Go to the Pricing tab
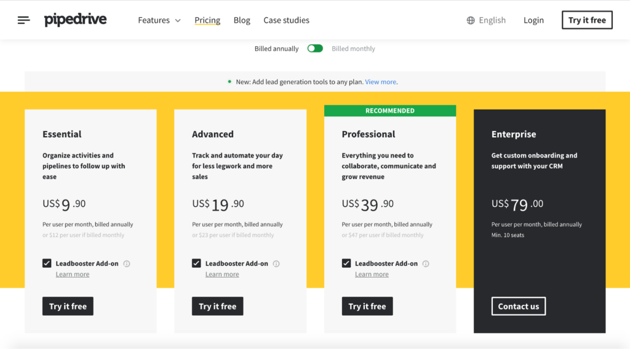 pos(207,20)
